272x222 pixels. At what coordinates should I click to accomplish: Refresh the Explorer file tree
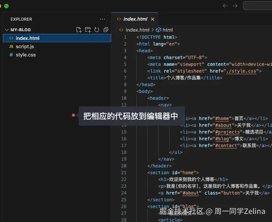96,30
